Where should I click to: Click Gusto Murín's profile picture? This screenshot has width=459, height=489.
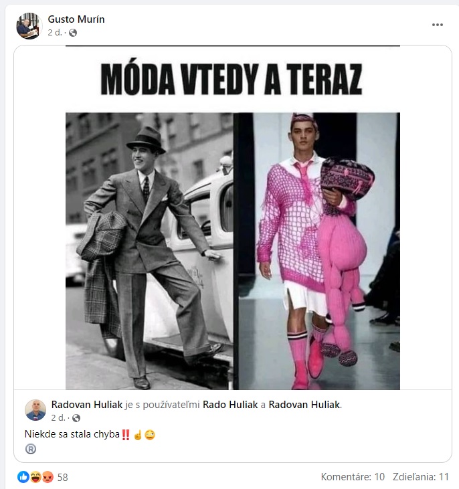coord(29,26)
